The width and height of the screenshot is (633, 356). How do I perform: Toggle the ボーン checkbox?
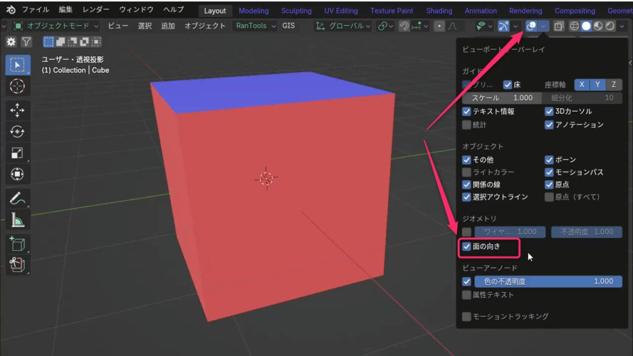549,160
